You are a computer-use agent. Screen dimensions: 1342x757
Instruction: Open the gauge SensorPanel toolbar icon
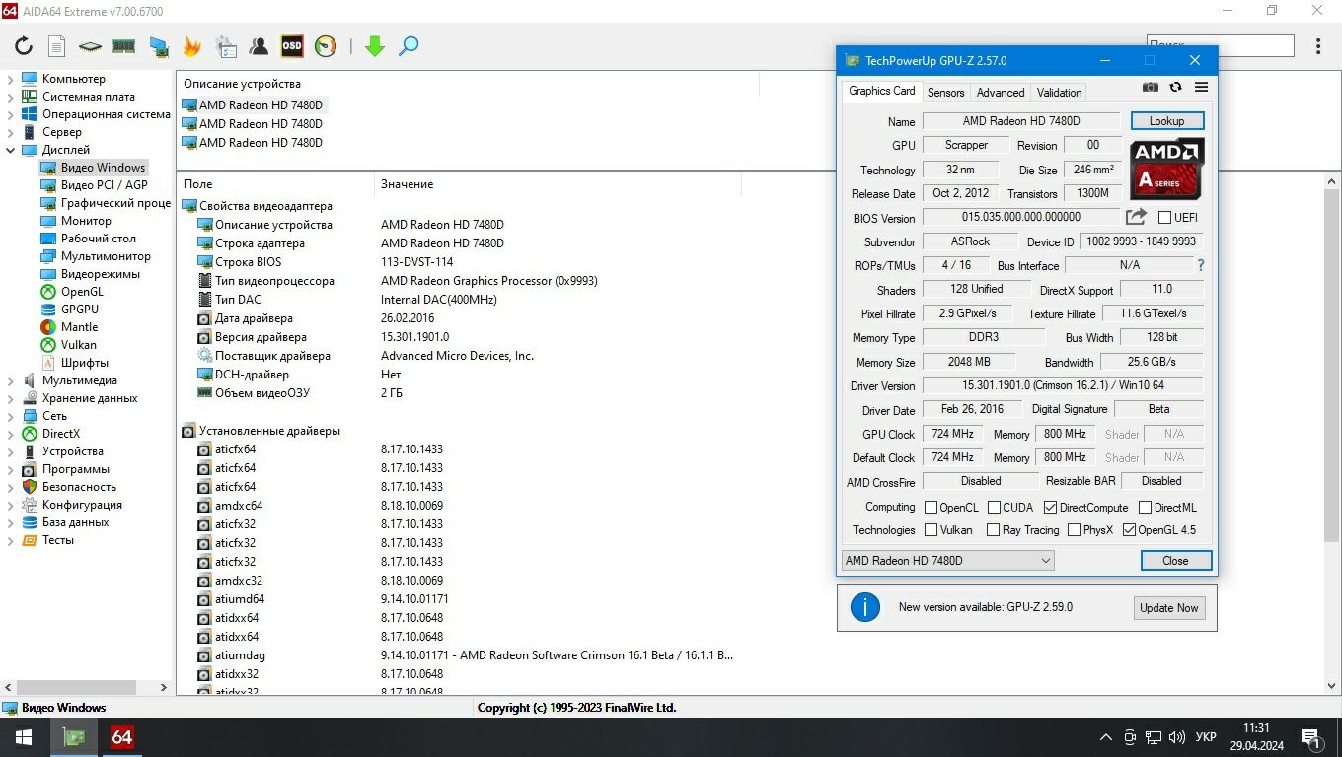[x=326, y=46]
